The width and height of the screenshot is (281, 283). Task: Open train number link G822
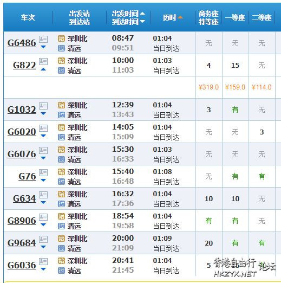click(24, 65)
